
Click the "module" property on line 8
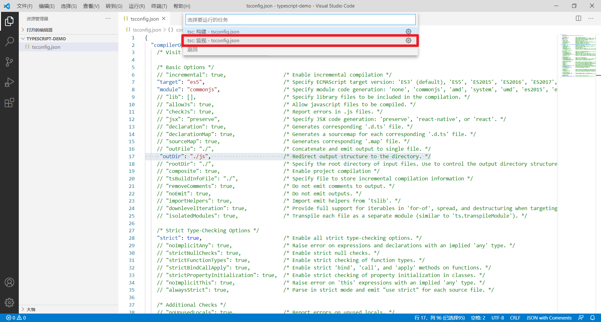pyautogui.click(x=169, y=89)
